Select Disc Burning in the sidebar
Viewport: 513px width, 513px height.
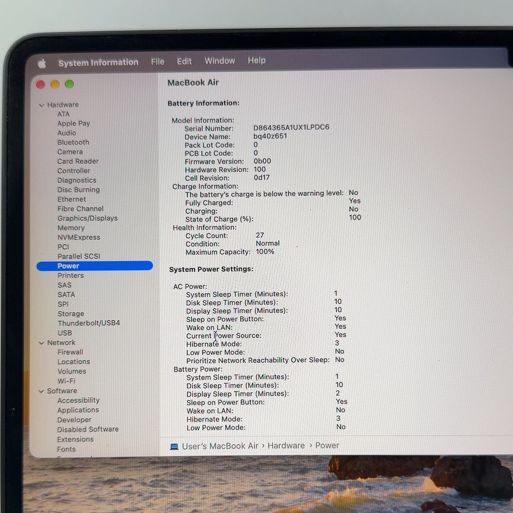click(x=79, y=190)
